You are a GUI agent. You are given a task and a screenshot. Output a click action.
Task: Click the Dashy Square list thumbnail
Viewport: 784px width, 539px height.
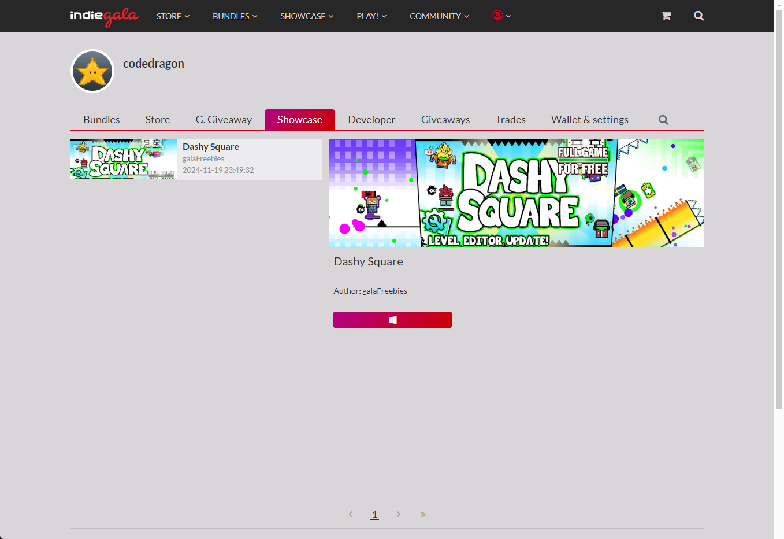[124, 160]
